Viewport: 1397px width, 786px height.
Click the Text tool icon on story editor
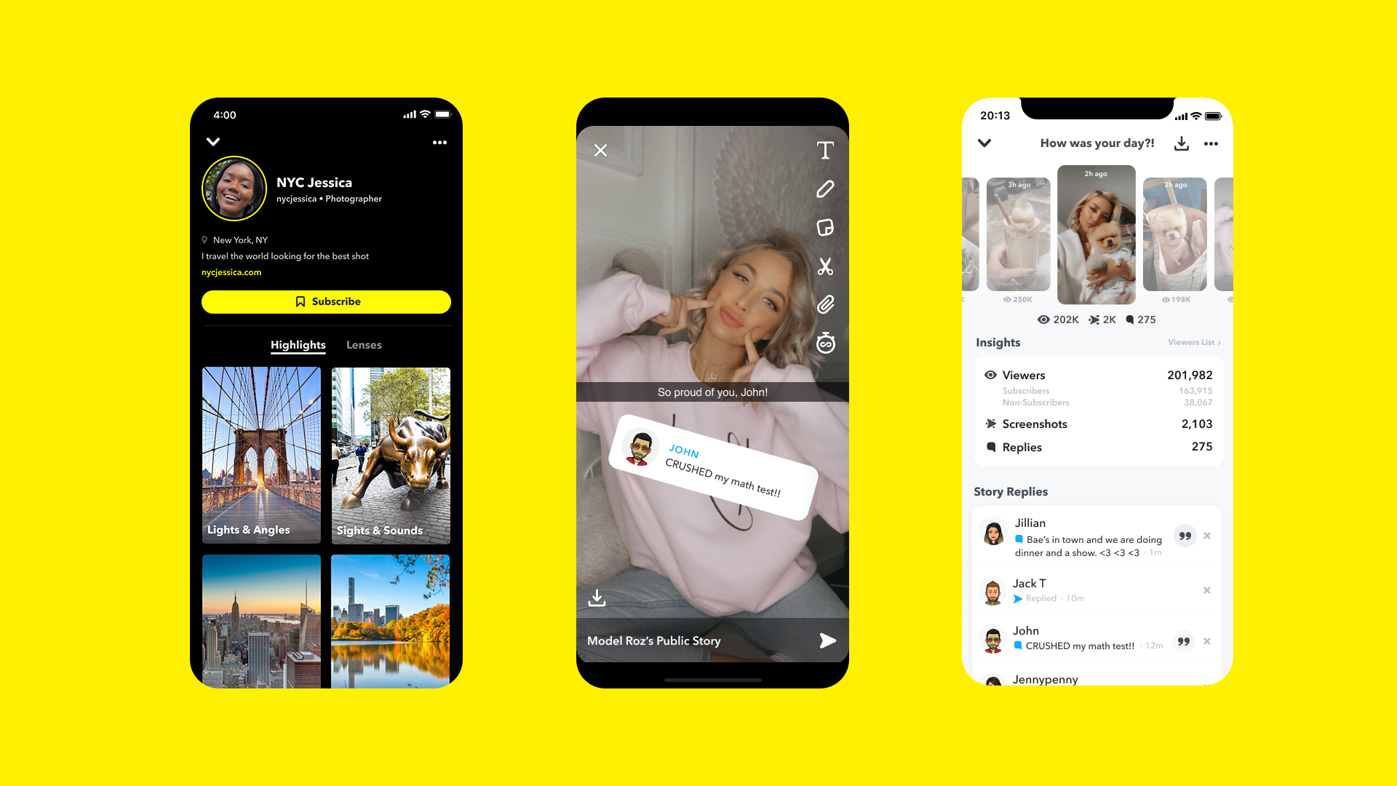point(824,150)
